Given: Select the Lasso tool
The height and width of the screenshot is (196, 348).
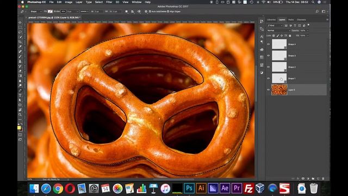Looking at the screenshot, I should click(x=20, y=32).
